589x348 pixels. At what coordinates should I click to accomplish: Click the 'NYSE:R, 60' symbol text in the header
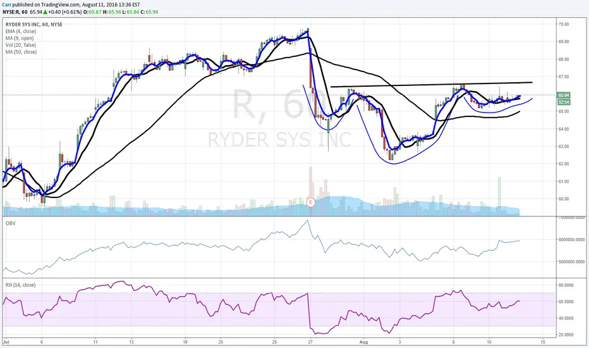(x=15, y=12)
